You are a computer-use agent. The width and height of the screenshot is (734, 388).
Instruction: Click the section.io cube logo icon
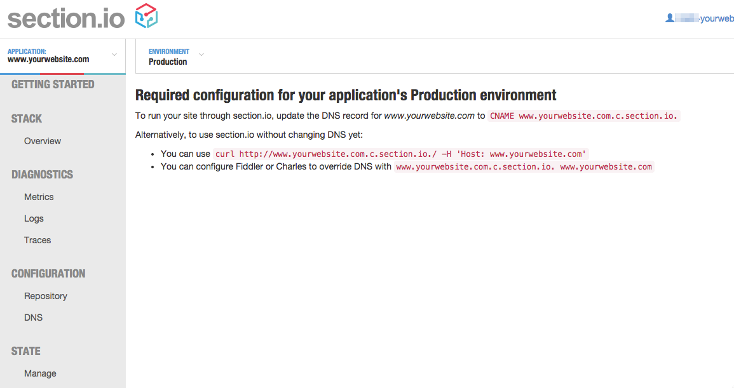point(146,16)
